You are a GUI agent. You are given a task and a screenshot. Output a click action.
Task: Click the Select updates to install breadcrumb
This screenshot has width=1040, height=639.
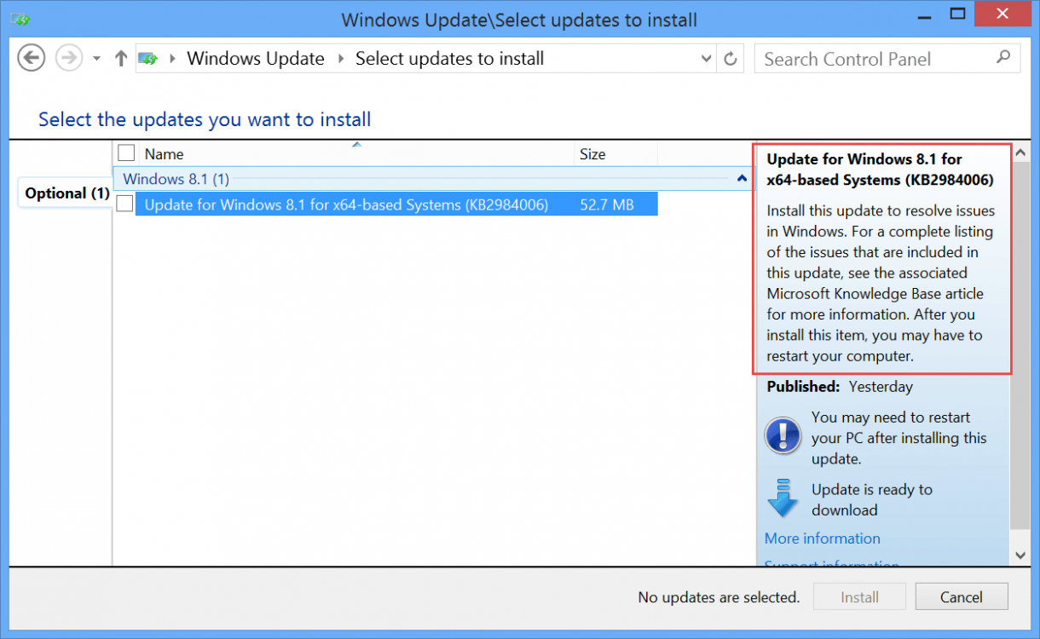point(449,59)
